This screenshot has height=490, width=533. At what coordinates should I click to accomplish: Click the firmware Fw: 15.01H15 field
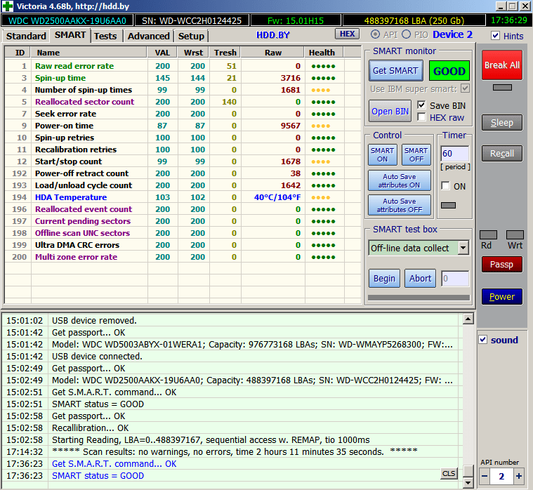point(296,21)
